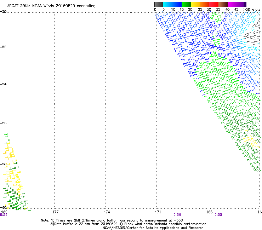Image resolution: width=262 pixels, height=230 pixels.
Task: Click the 'Data buffer is 22 hrs' note line
Action: tap(128, 224)
